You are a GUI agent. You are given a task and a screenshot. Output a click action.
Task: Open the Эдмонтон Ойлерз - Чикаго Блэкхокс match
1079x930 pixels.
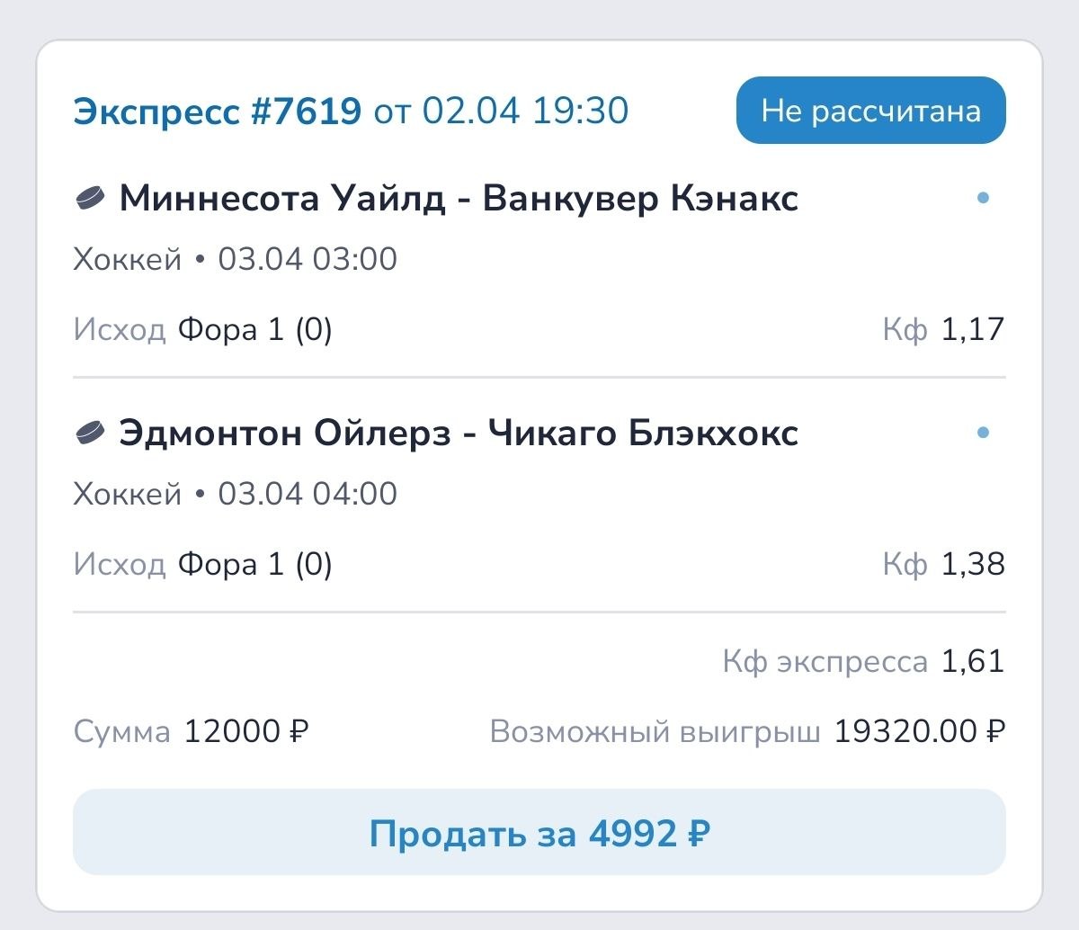[459, 434]
